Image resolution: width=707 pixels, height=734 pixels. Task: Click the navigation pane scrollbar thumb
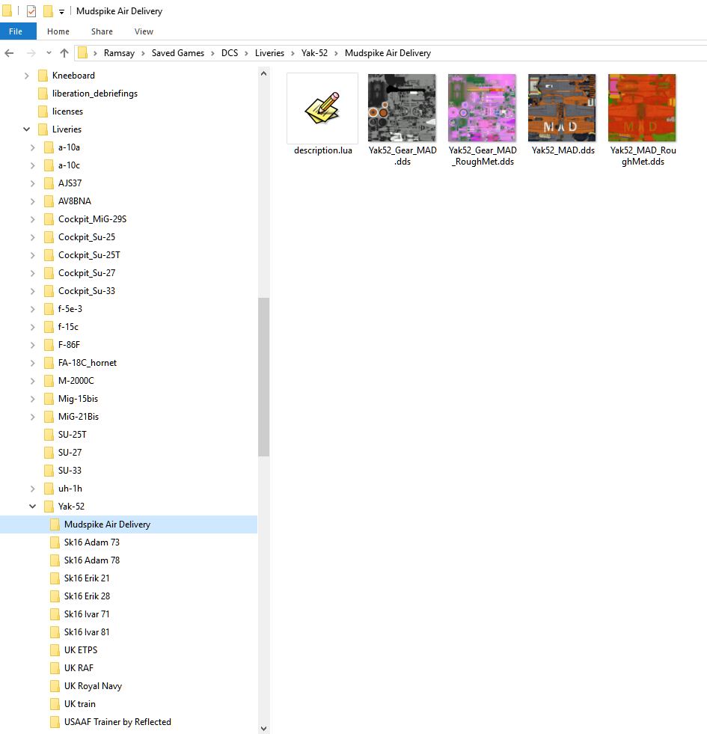tap(263, 377)
